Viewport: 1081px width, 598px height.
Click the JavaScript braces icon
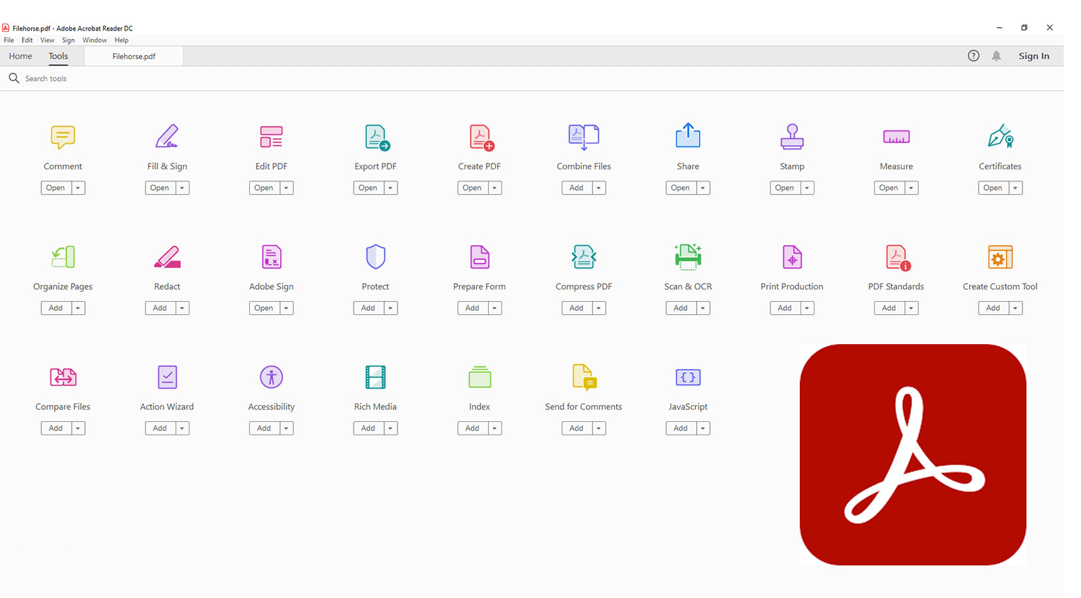(687, 377)
